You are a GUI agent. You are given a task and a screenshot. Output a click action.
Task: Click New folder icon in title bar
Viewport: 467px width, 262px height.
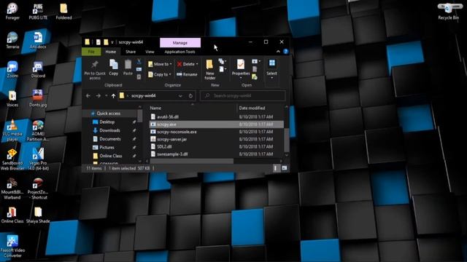106,42
